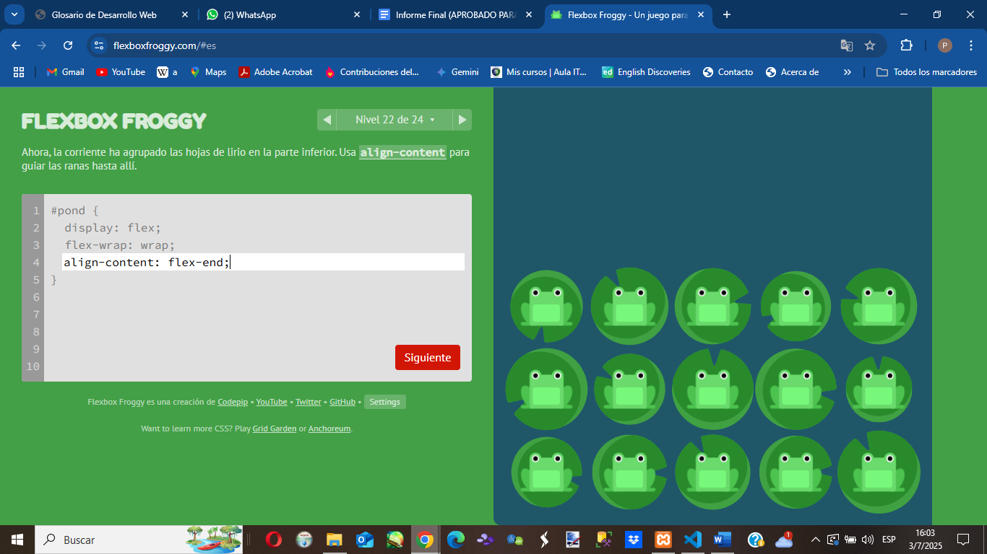This screenshot has width=987, height=554.
Task: Open the Windows notification center
Action: pyautogui.click(x=963, y=540)
